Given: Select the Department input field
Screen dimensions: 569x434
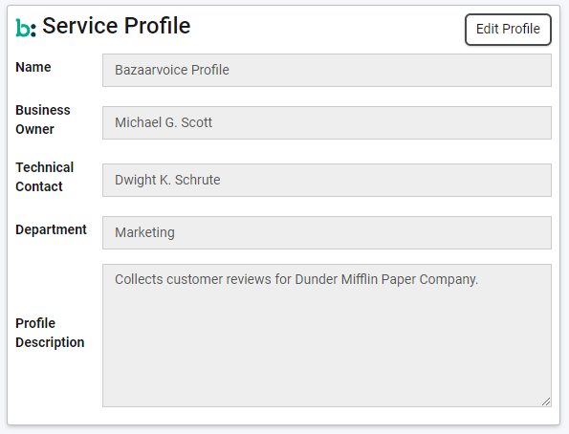Looking at the screenshot, I should click(x=327, y=232).
